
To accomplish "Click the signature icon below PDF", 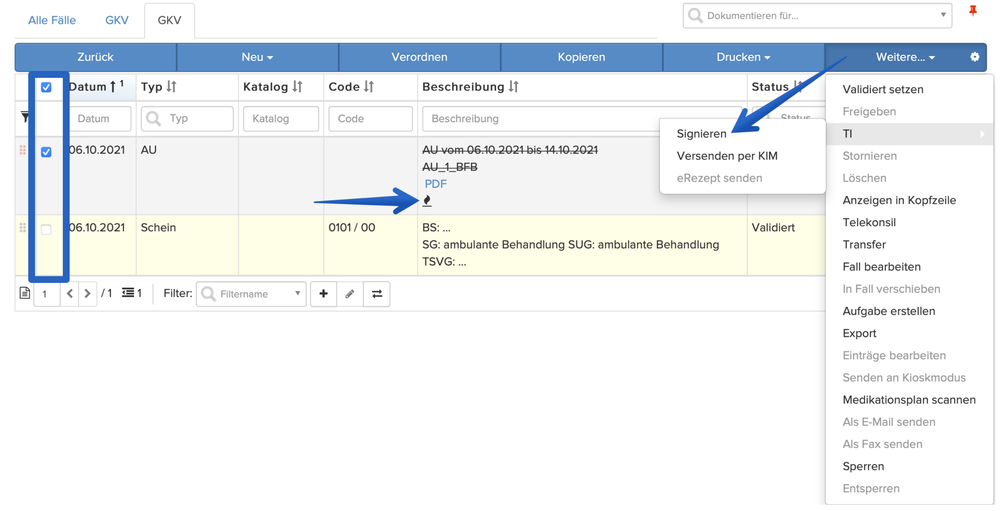I will pyautogui.click(x=427, y=201).
